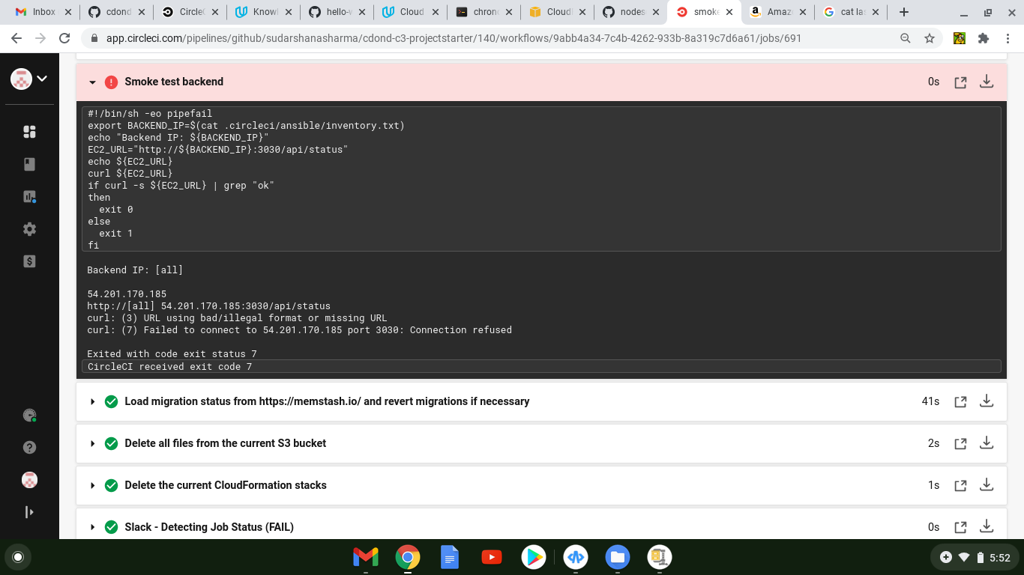Click the Connection refused curl error line
This screenshot has height=575, width=1024.
pos(300,330)
